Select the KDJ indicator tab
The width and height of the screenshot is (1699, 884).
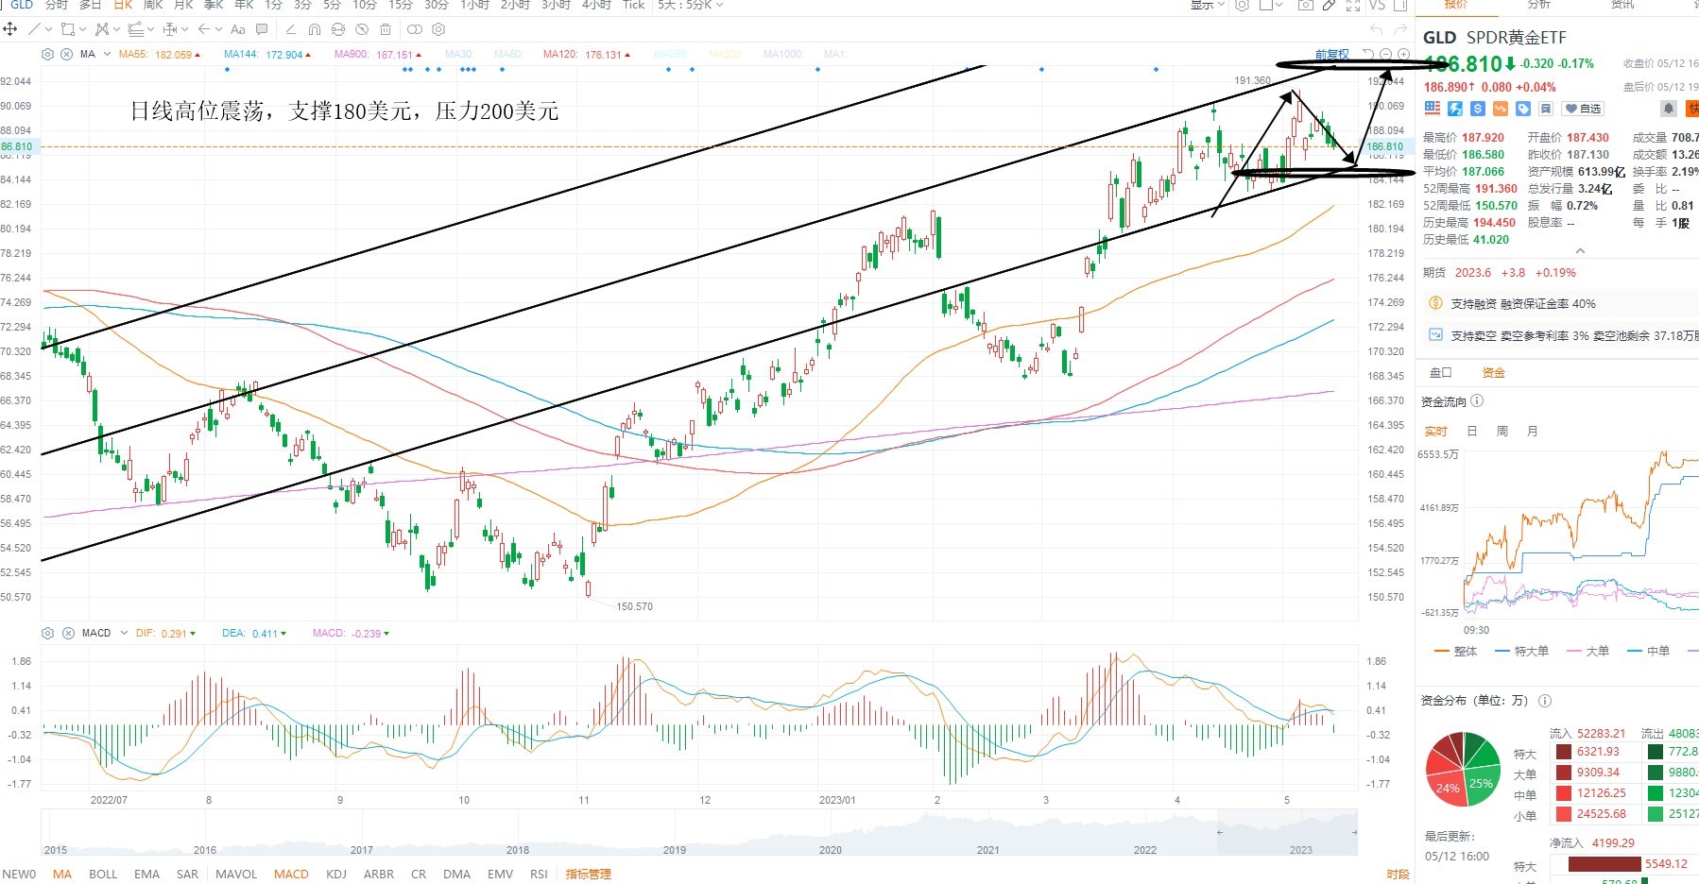pyautogui.click(x=336, y=875)
